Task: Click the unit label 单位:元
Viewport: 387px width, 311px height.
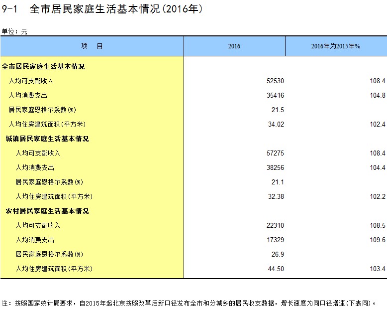Action: (14, 31)
